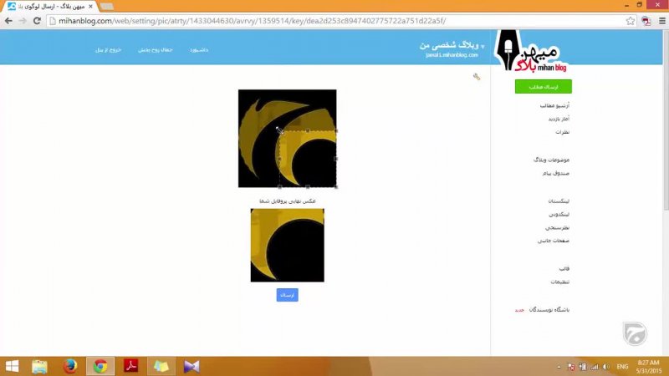The image size is (669, 376).
Task: Go back with the browser back arrow
Action: click(8, 21)
